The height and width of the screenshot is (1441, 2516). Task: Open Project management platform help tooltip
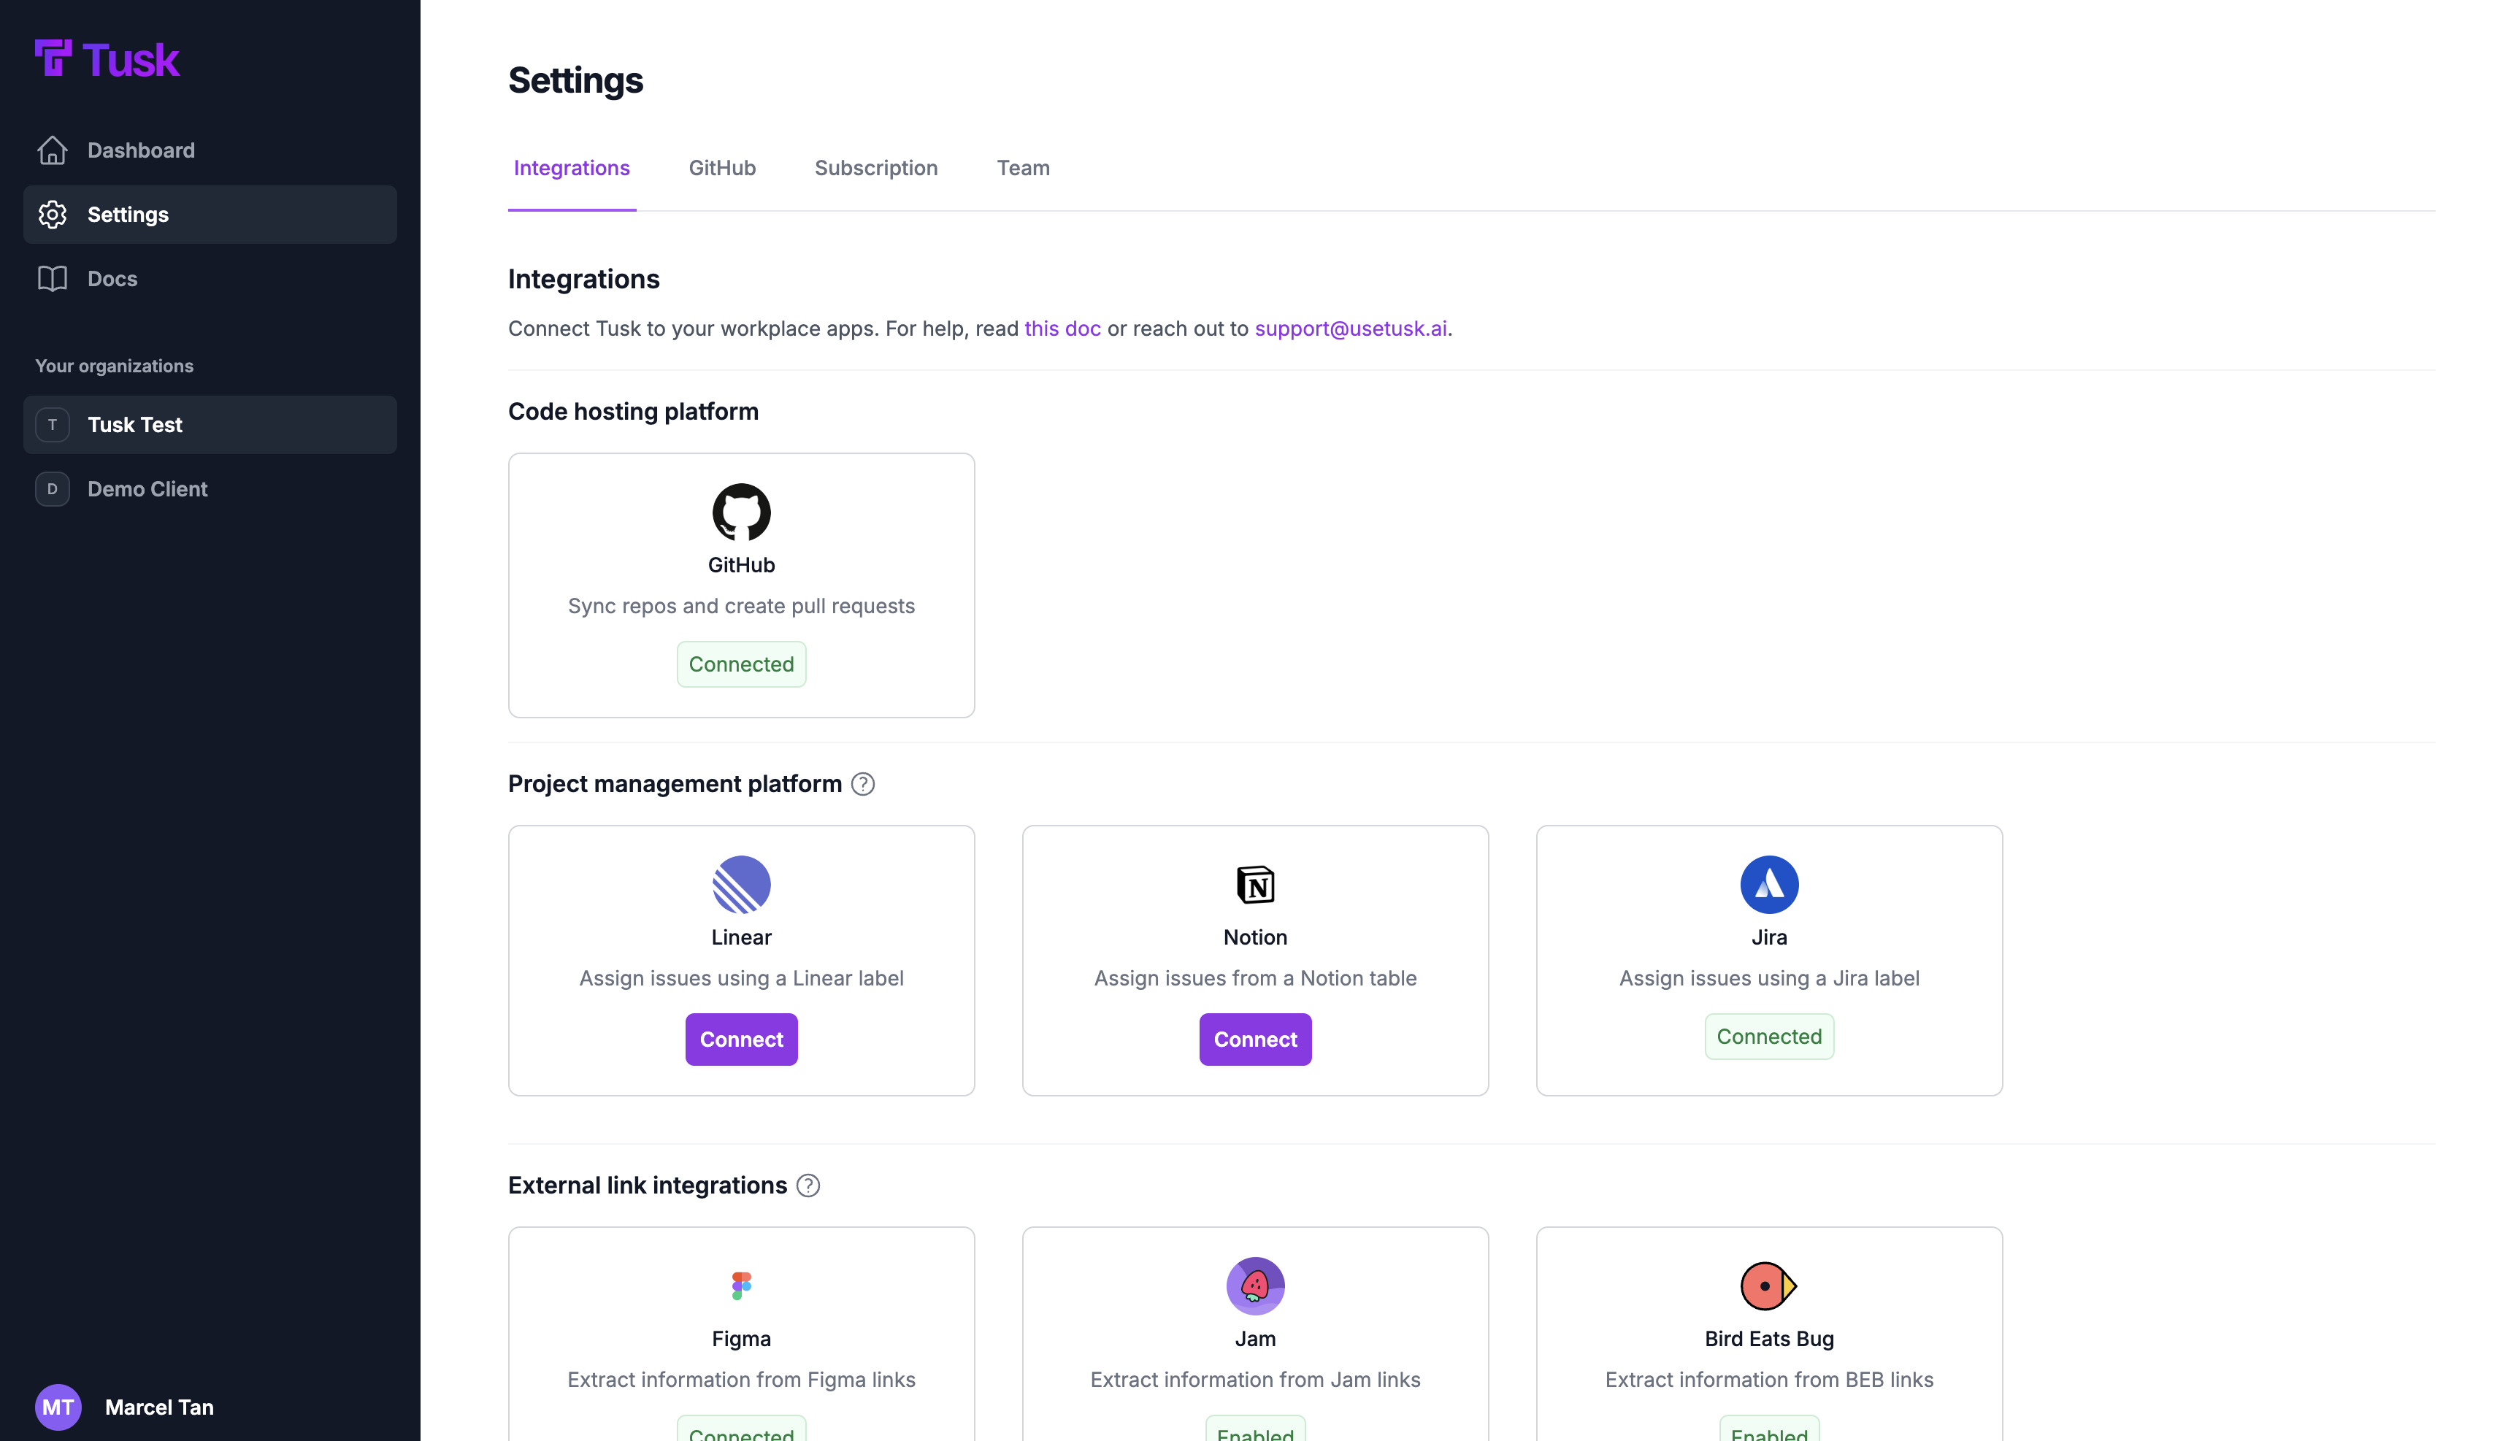863,784
